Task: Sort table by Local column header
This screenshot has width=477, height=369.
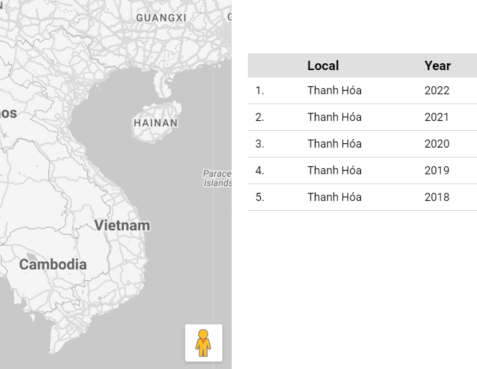Action: coord(323,66)
